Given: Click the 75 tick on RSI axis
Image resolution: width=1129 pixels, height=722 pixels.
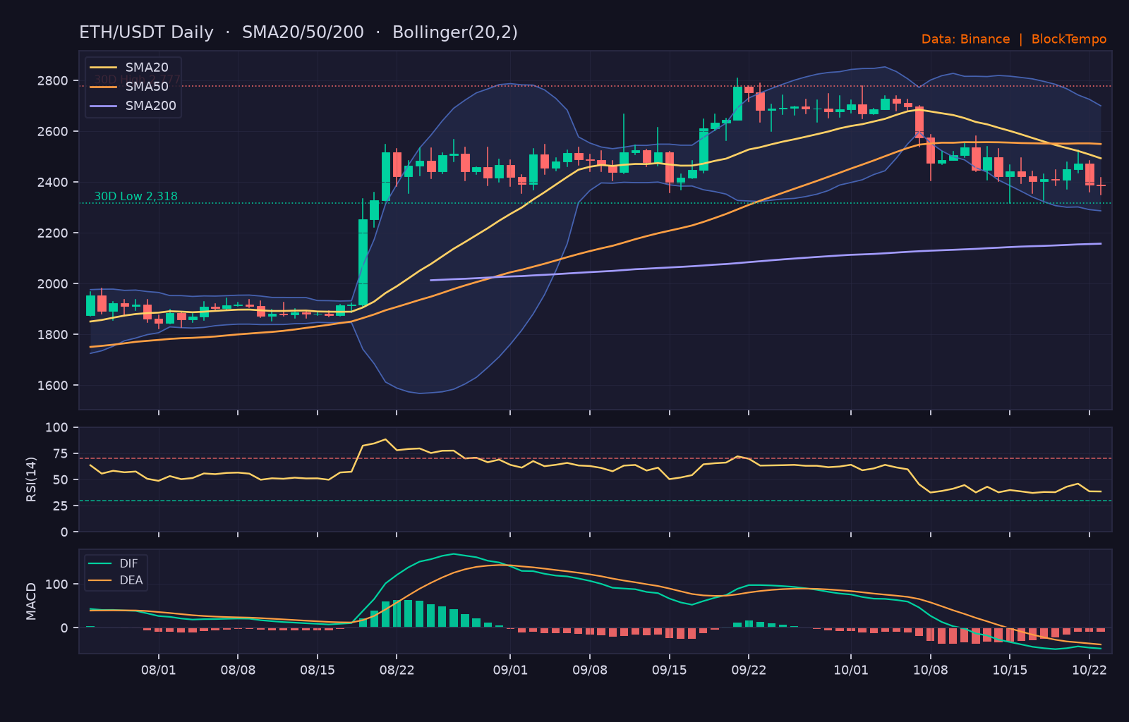Looking at the screenshot, I should 61,454.
